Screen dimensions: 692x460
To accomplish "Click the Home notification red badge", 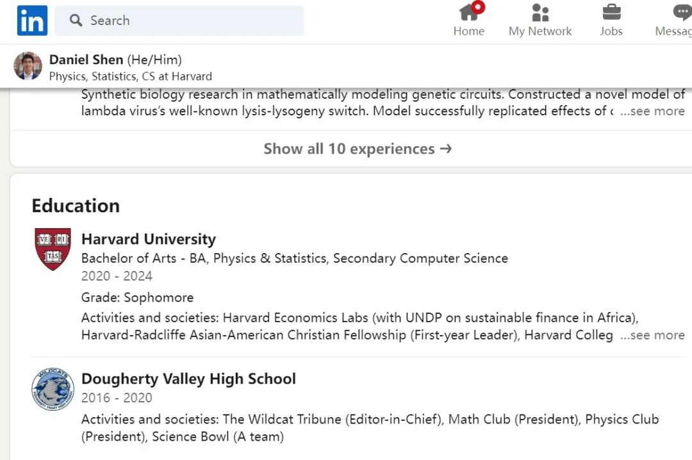I will [478, 7].
